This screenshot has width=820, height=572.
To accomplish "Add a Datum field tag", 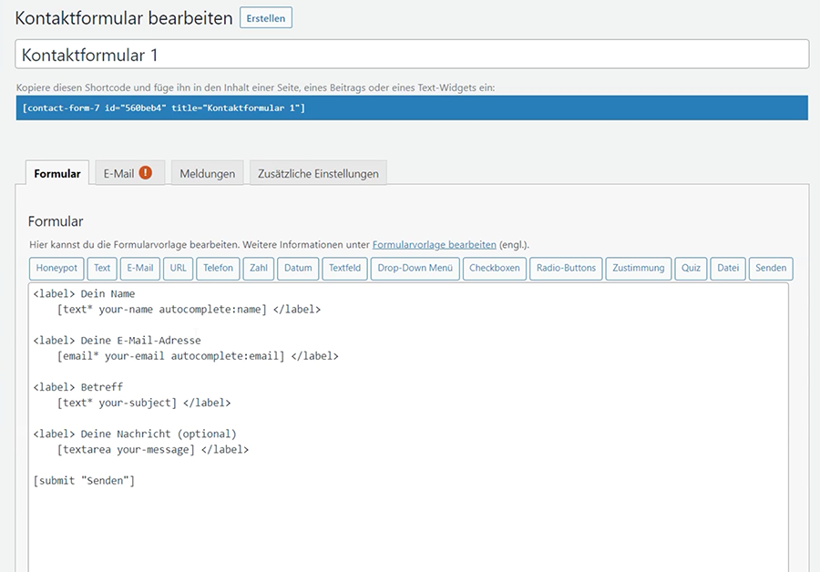I will point(298,268).
